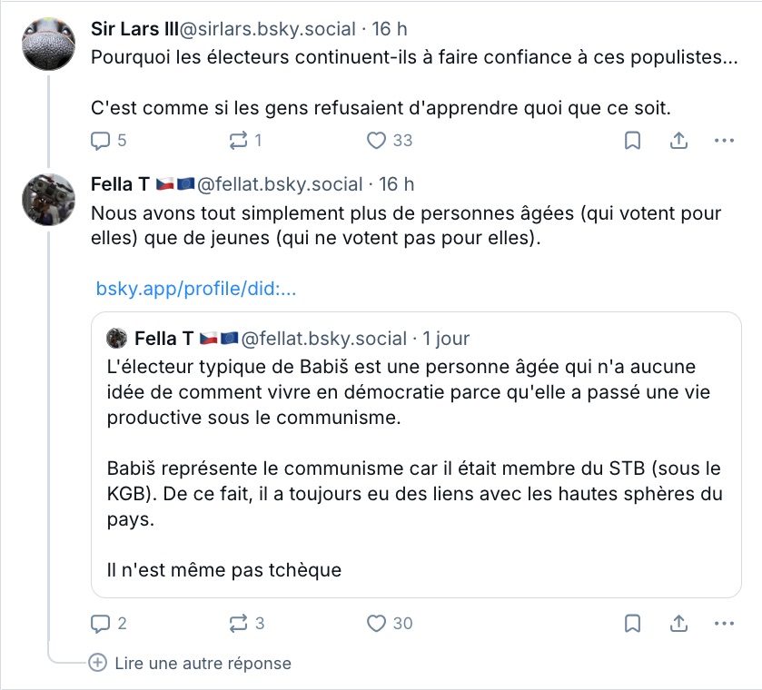The image size is (762, 690).
Task: Share Sir Lars III's post
Action: (678, 141)
